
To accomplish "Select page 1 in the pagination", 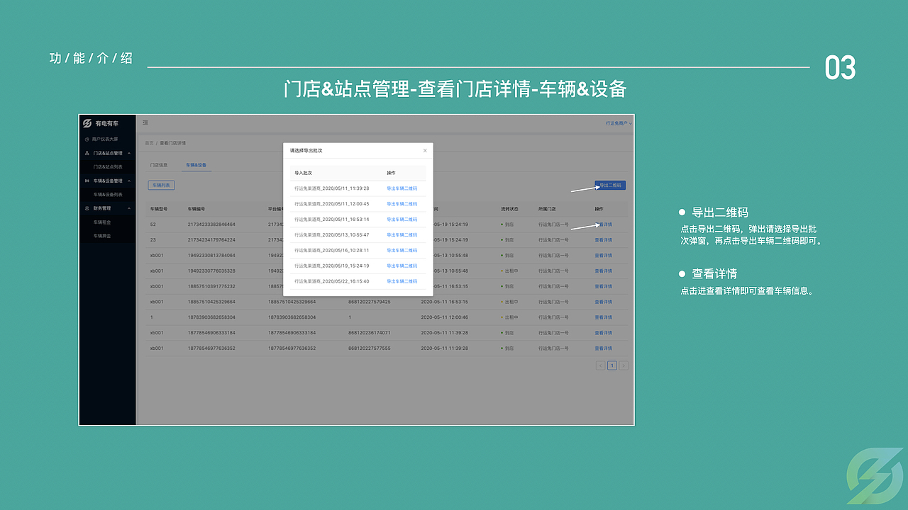I will 611,364.
